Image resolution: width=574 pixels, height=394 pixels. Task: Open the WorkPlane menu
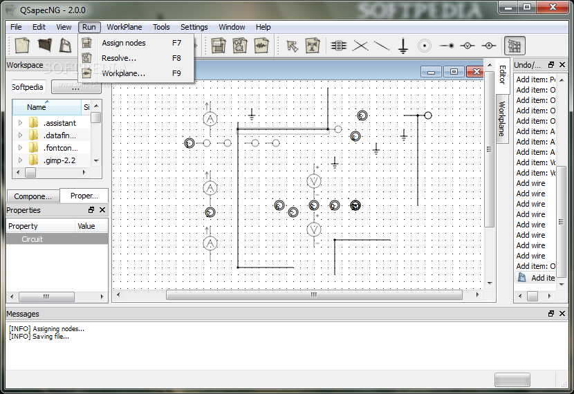point(124,27)
